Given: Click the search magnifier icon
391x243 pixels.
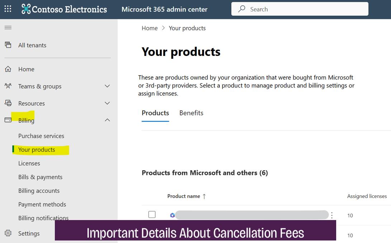Looking at the screenshot, I should coord(242,9).
